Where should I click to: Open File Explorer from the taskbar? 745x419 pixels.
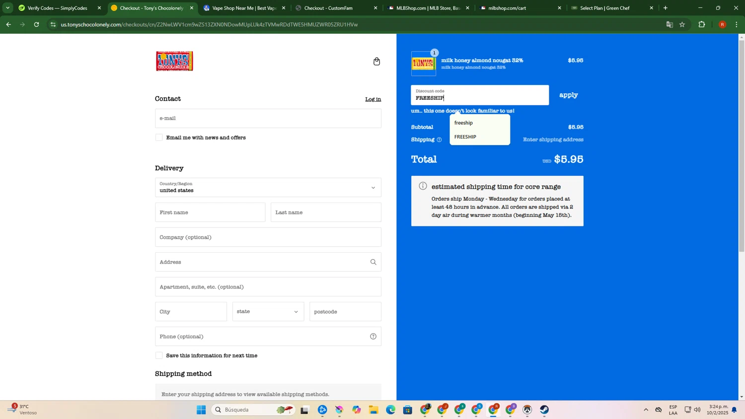coord(373,410)
